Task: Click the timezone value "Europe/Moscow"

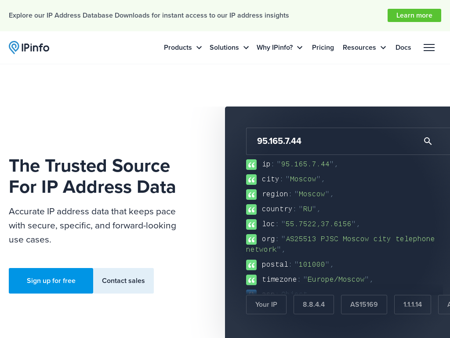Action: tap(336, 279)
